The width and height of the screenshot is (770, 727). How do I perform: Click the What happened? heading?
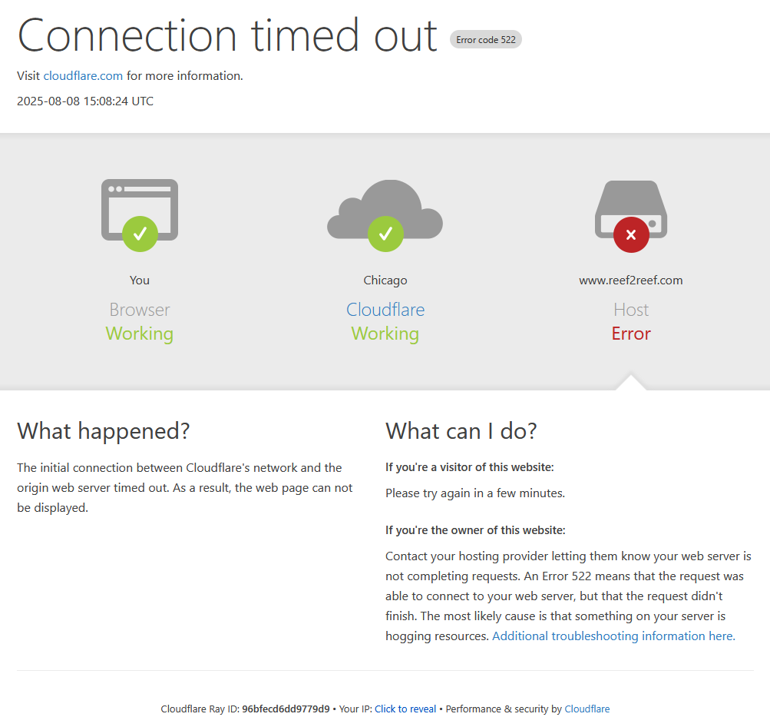point(104,431)
